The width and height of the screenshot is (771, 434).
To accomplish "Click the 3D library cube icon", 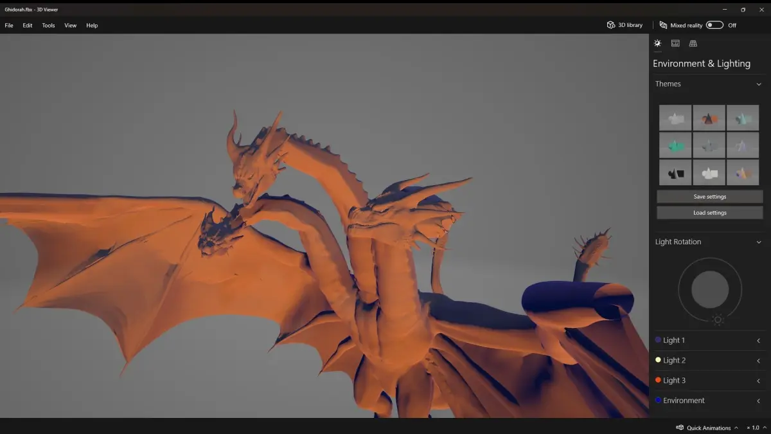I will click(610, 25).
